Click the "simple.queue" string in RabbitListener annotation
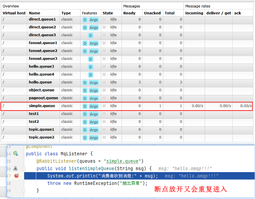Viewport: 255px width, 199px height. click(x=123, y=161)
